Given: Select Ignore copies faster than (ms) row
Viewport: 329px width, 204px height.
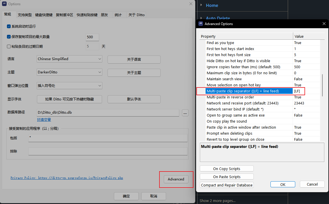Looking at the screenshot, I should 263,67.
